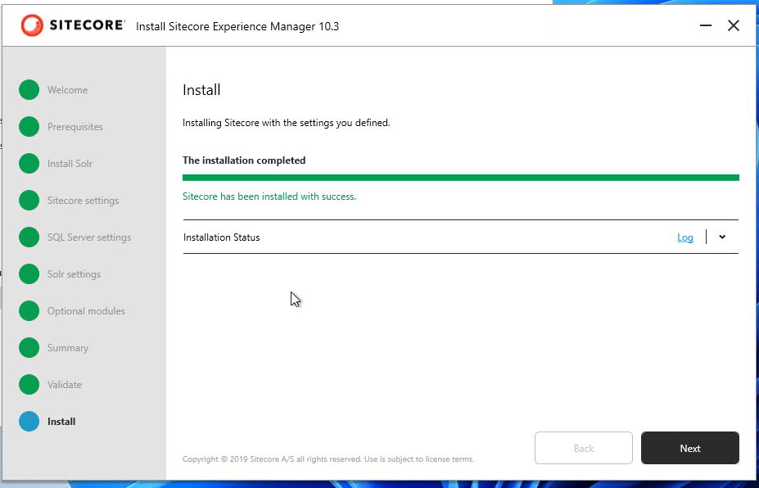This screenshot has width=759, height=488.
Task: Close the Sitecore installer window
Action: click(734, 26)
